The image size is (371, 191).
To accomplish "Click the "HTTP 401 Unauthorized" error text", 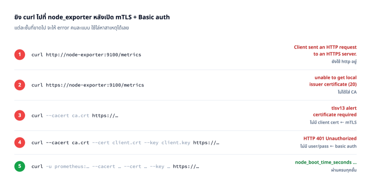I will coord(330,138).
